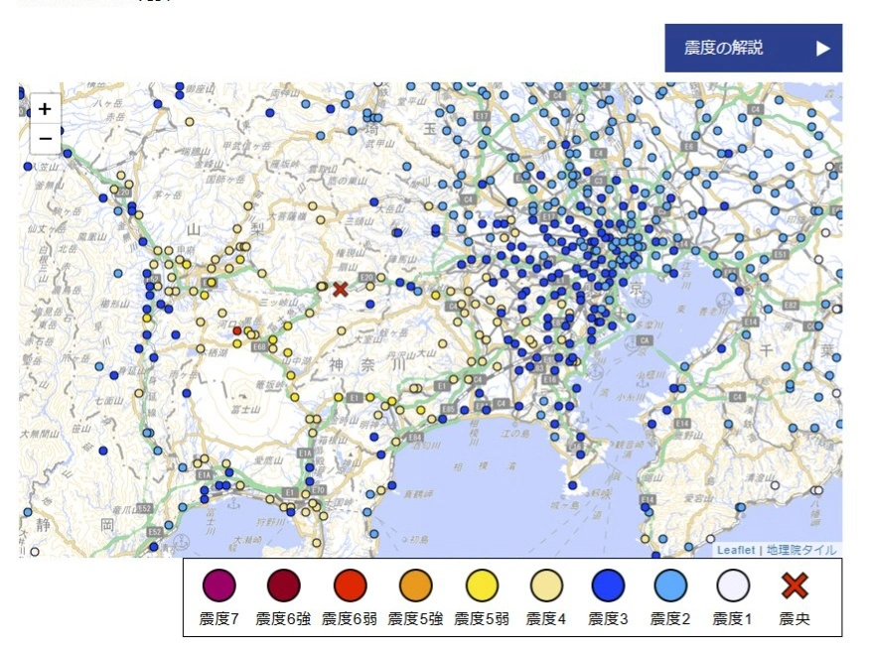Click the yellow 震度5弱 legend circle
The height and width of the screenshot is (651, 870).
482,586
